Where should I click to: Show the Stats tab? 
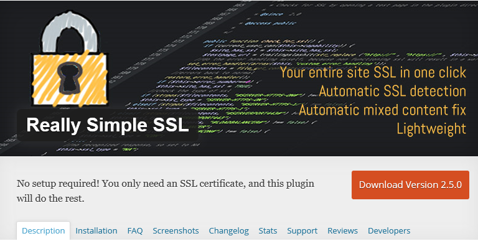pos(268,230)
